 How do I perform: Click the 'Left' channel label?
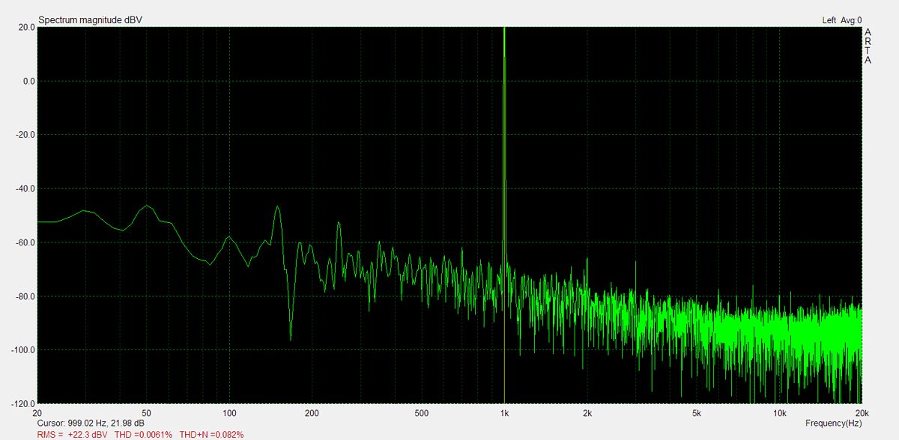(829, 20)
